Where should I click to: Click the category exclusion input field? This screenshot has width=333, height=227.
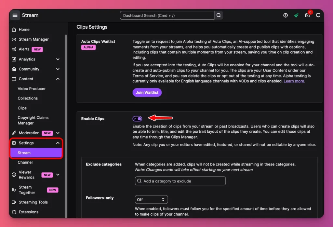[x=180, y=181]
